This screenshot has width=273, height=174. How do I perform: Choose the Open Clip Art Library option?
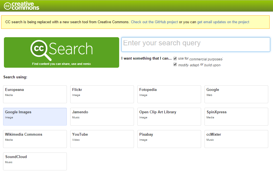pos(169,117)
